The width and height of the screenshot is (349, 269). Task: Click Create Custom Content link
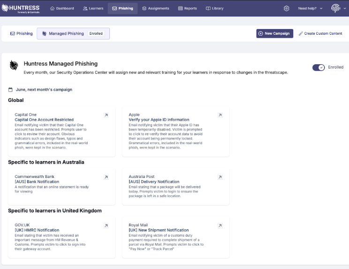320,34
